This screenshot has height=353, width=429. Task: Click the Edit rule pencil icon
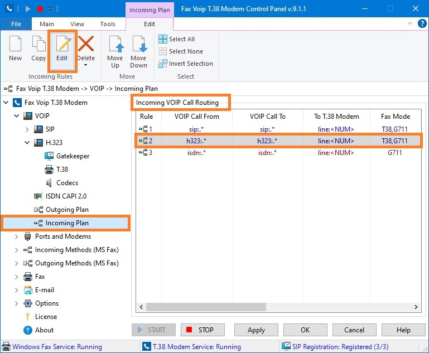coord(63,43)
